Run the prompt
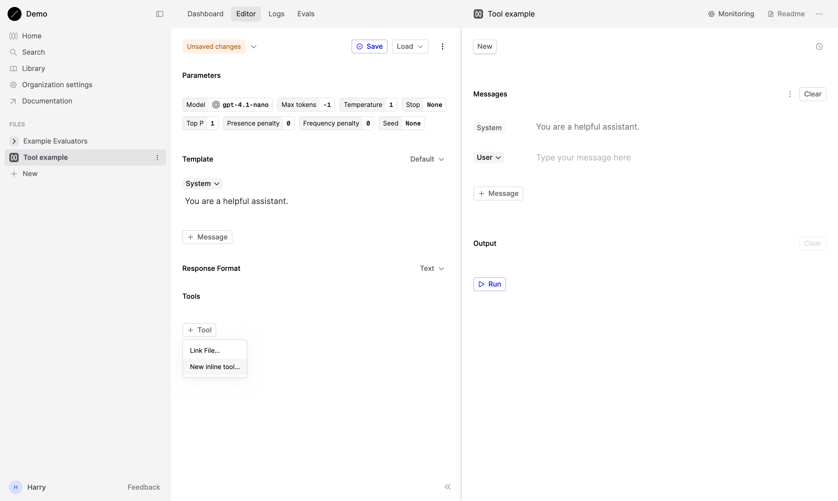 pyautogui.click(x=489, y=284)
